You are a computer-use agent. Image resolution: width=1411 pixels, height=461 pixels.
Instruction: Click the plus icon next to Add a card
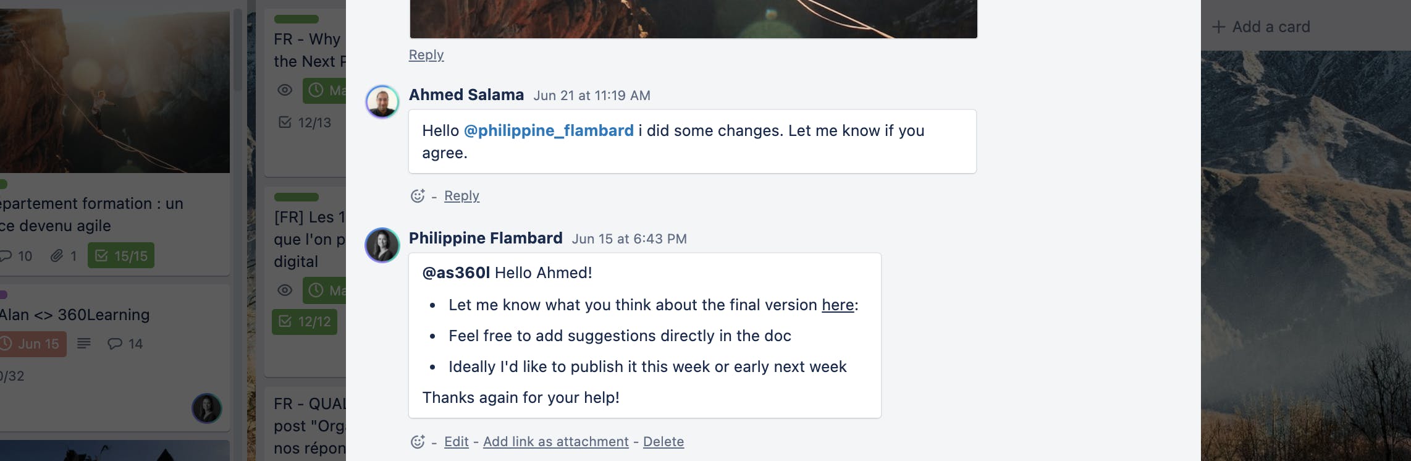(1218, 27)
